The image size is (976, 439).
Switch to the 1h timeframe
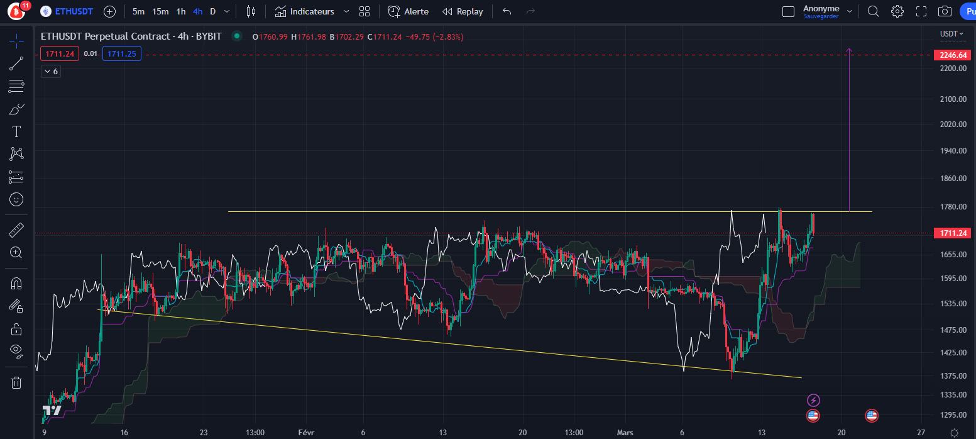pos(181,11)
